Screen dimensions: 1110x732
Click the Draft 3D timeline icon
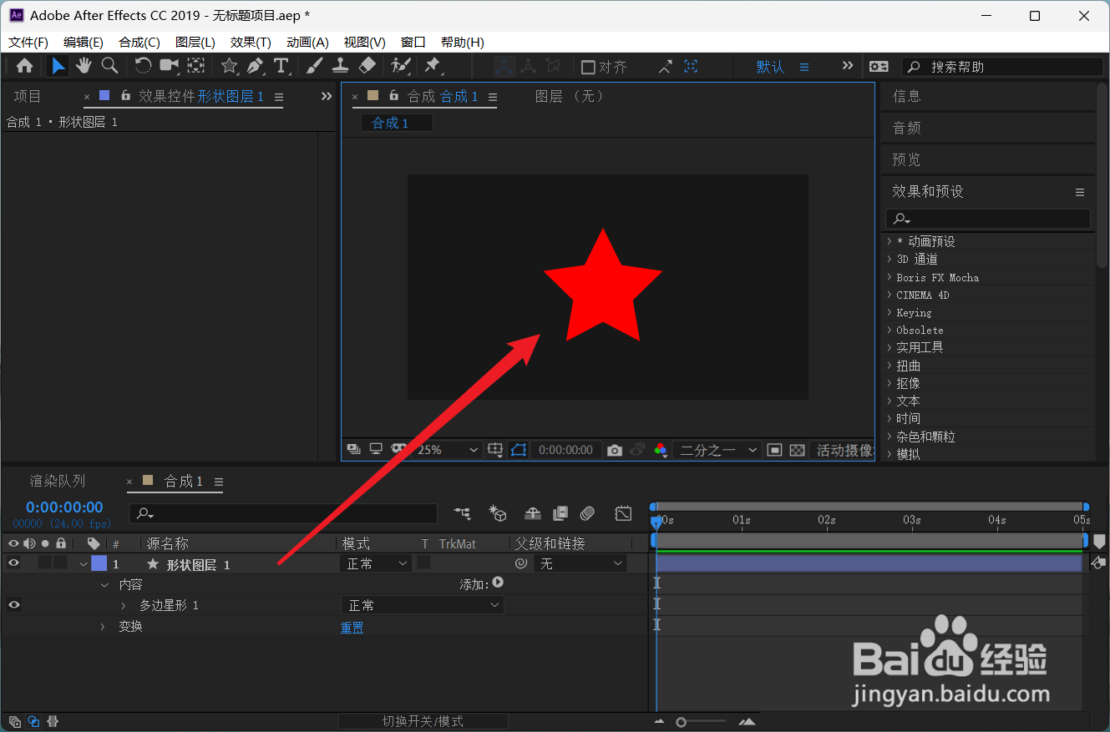(x=498, y=513)
